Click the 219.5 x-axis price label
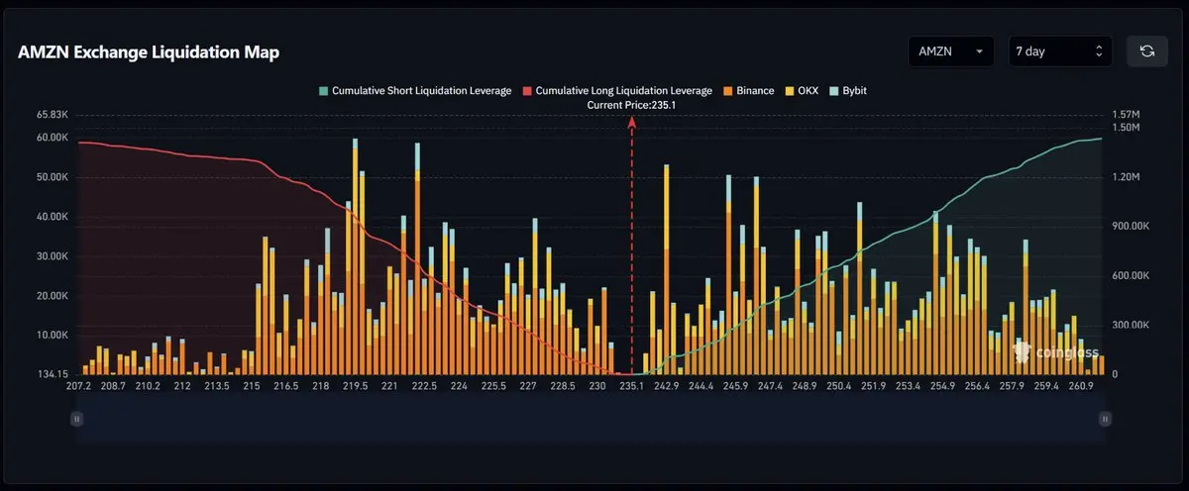1189x491 pixels. point(355,387)
